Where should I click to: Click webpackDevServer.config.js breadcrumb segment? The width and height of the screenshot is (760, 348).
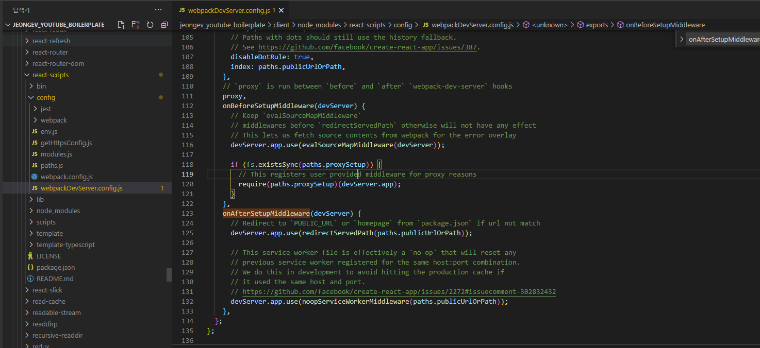468,25
